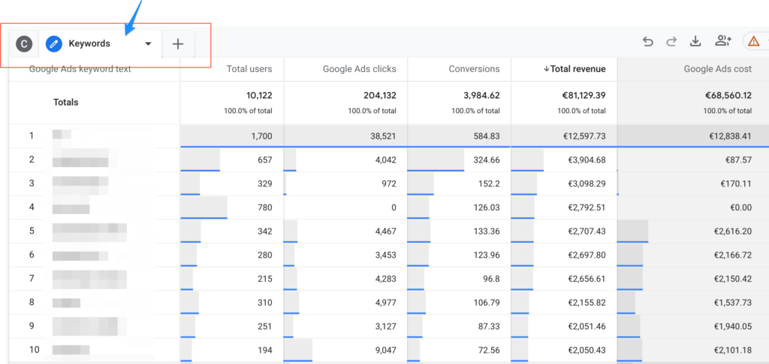The width and height of the screenshot is (769, 364).
Task: Click row 2 clicks value 4,042
Action: [385, 160]
